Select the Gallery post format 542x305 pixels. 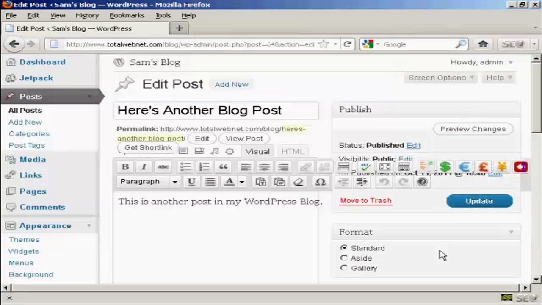344,268
